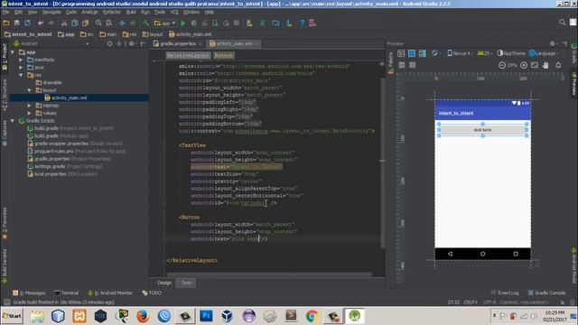Open the Nexus 4 device dropdown

460,53
